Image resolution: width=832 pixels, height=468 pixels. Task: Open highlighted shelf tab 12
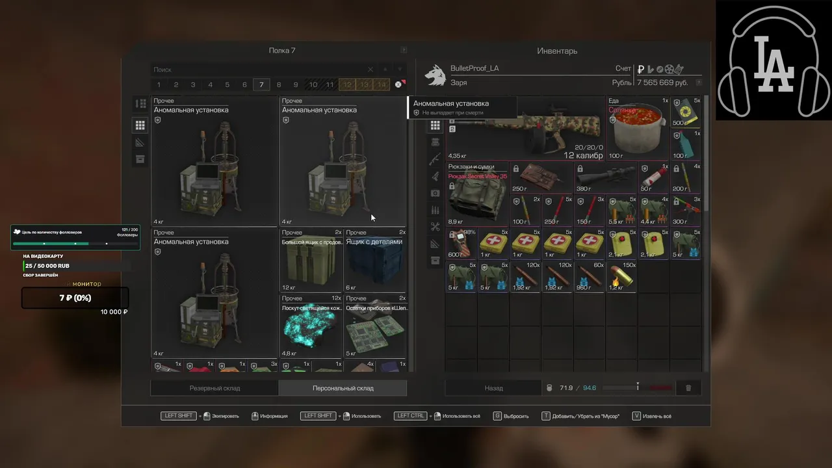(347, 84)
